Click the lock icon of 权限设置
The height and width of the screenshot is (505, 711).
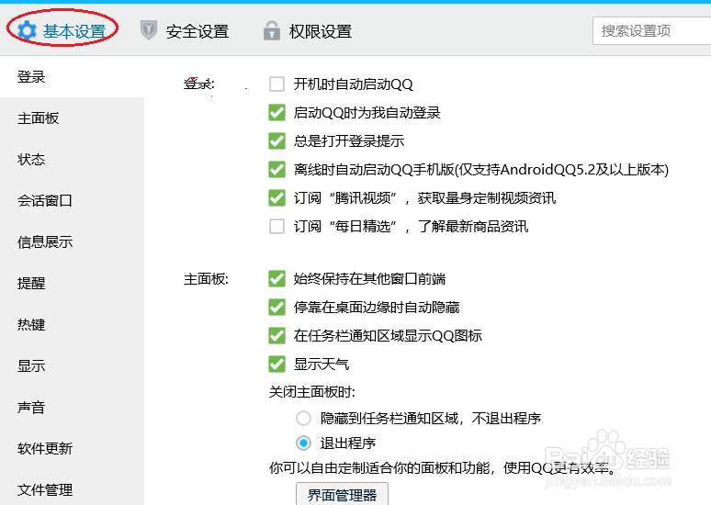(272, 31)
